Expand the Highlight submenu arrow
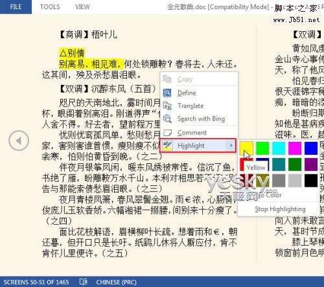The height and width of the screenshot is (287, 324). coord(231,146)
